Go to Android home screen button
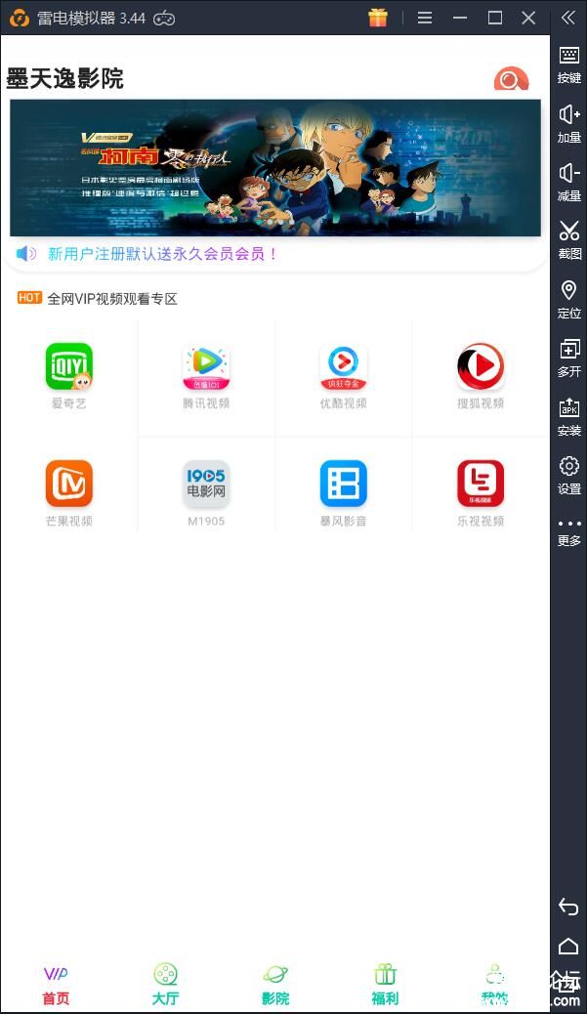Screen dimensions: 587x1014 tap(568, 946)
